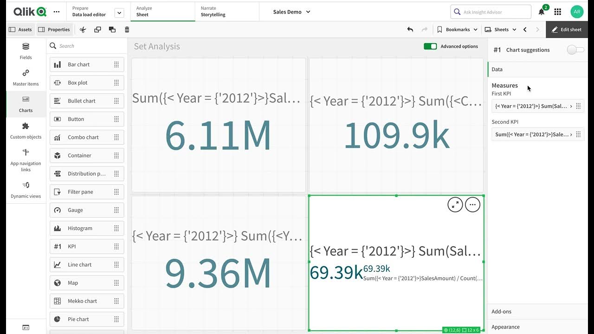Open Custom objects panel
Image resolution: width=594 pixels, height=334 pixels.
tap(26, 130)
